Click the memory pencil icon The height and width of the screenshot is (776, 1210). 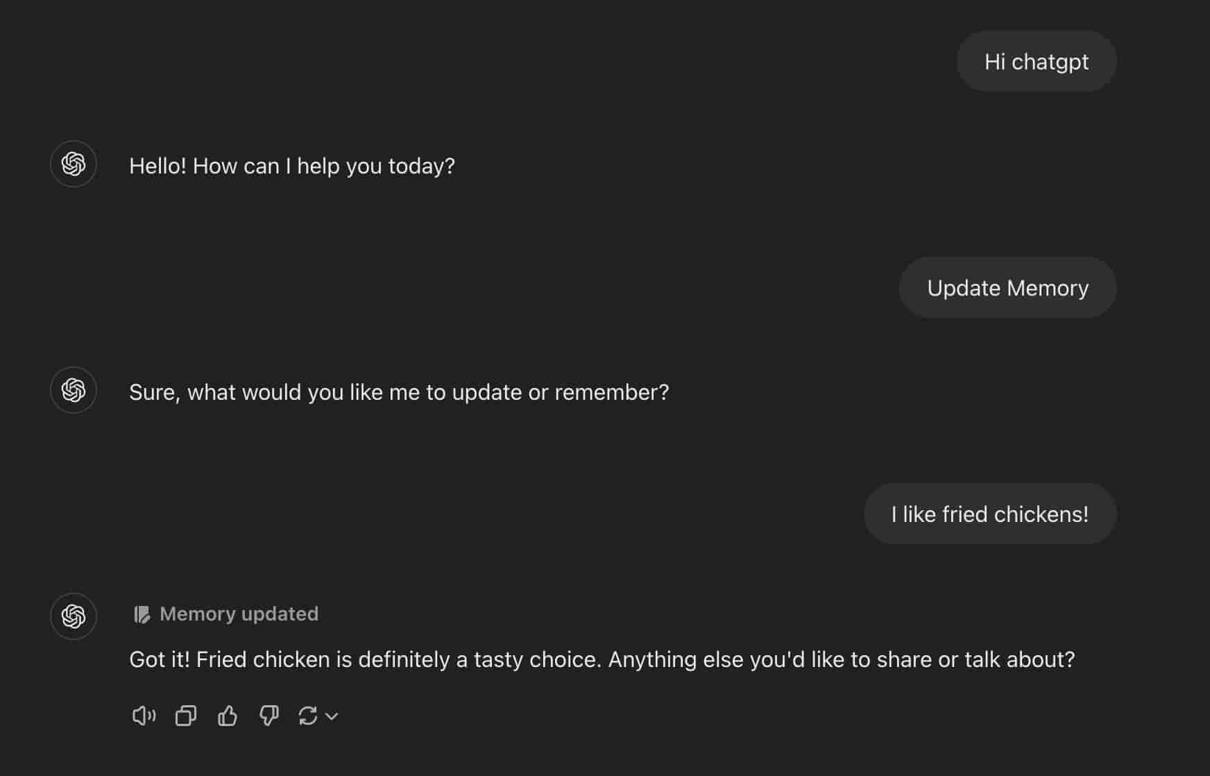(142, 614)
